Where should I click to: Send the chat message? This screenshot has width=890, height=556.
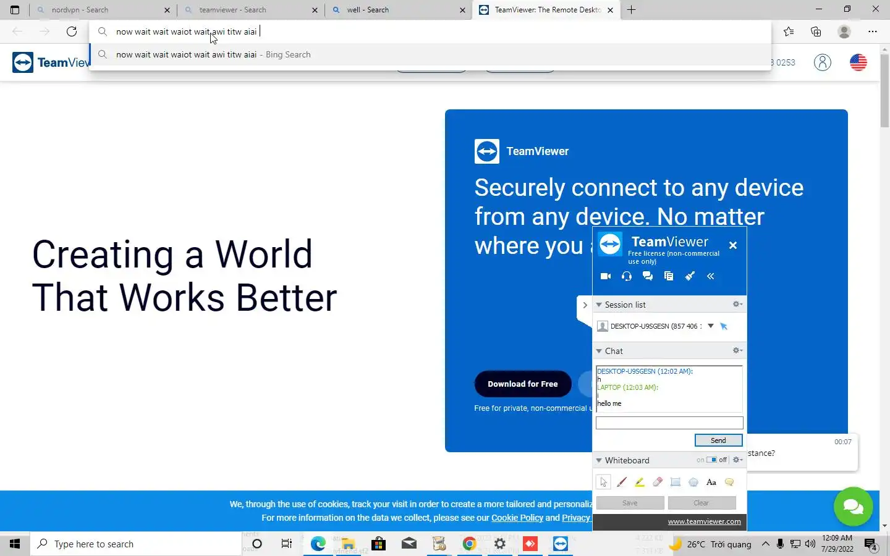click(x=718, y=440)
